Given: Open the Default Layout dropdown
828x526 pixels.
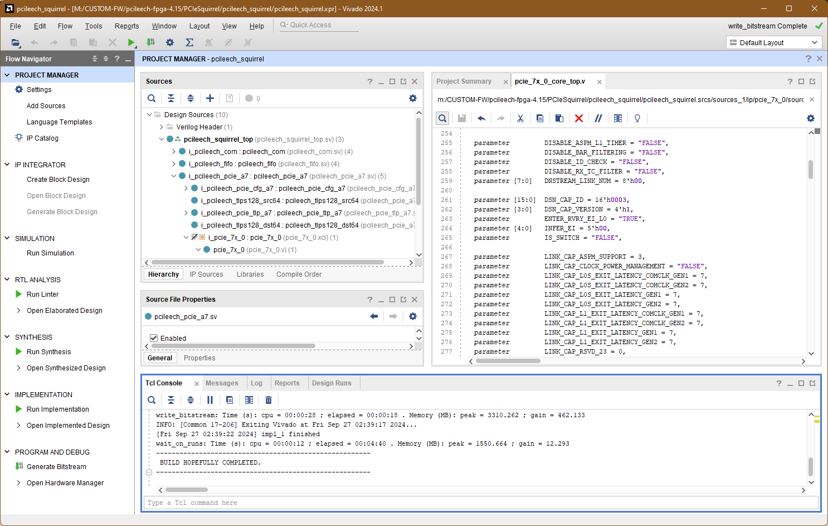Looking at the screenshot, I should pos(774,42).
